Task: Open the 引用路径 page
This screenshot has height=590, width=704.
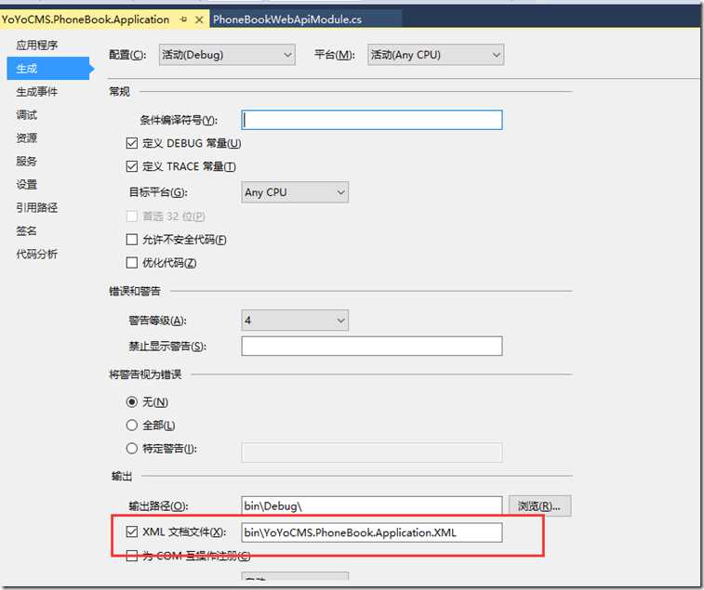Action: (x=37, y=207)
